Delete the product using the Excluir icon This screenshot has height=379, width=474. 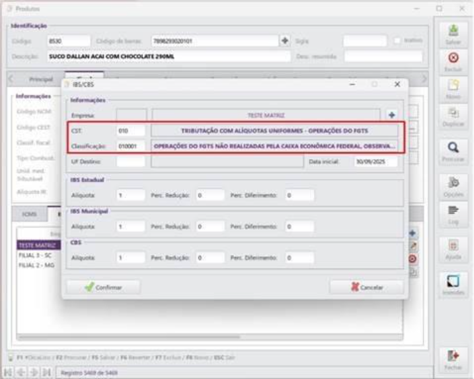pos(453,61)
